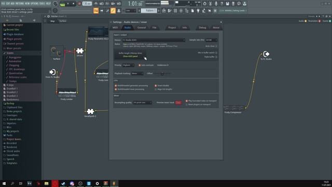Adjust the playback tracking Offset slider
The width and height of the screenshot is (332, 187).
tap(162, 73)
